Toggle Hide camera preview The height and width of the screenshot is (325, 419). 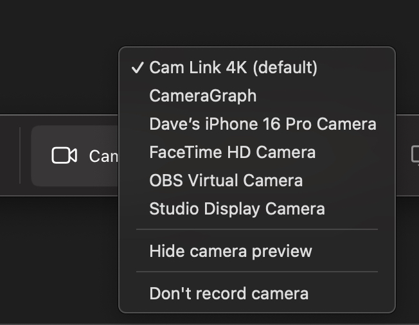pyautogui.click(x=230, y=251)
